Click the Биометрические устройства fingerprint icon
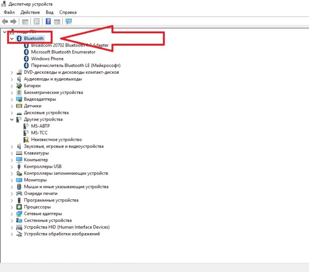 pos(19,92)
